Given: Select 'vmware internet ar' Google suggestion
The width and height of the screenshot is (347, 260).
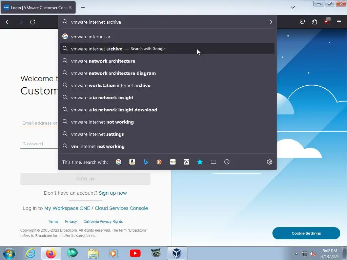Looking at the screenshot, I should 167,37.
